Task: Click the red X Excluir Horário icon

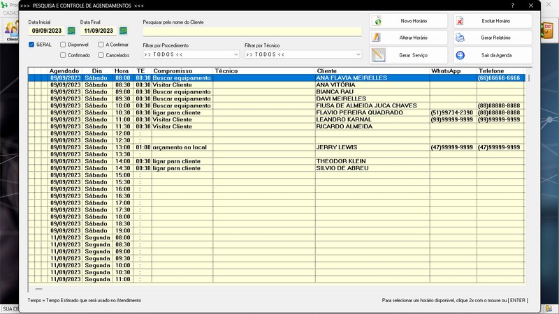Action: pyautogui.click(x=460, y=21)
